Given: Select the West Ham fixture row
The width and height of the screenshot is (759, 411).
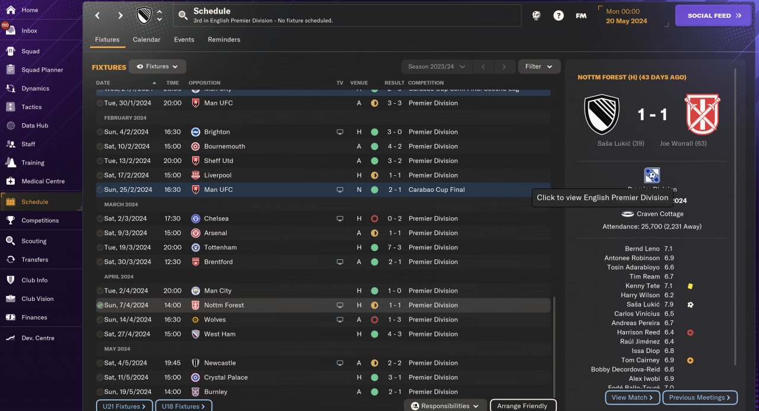Looking at the screenshot, I should (323, 334).
